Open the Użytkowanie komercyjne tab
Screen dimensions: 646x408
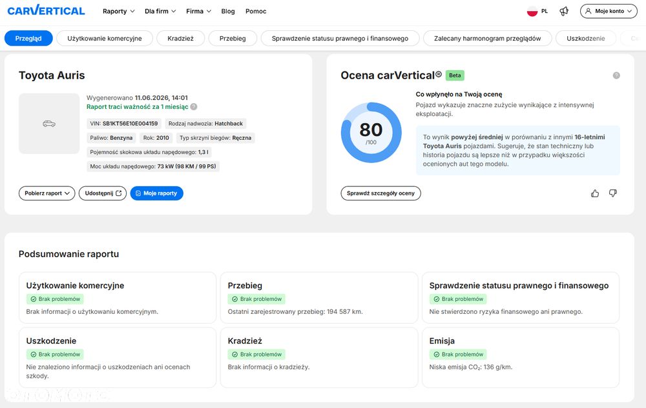(105, 38)
